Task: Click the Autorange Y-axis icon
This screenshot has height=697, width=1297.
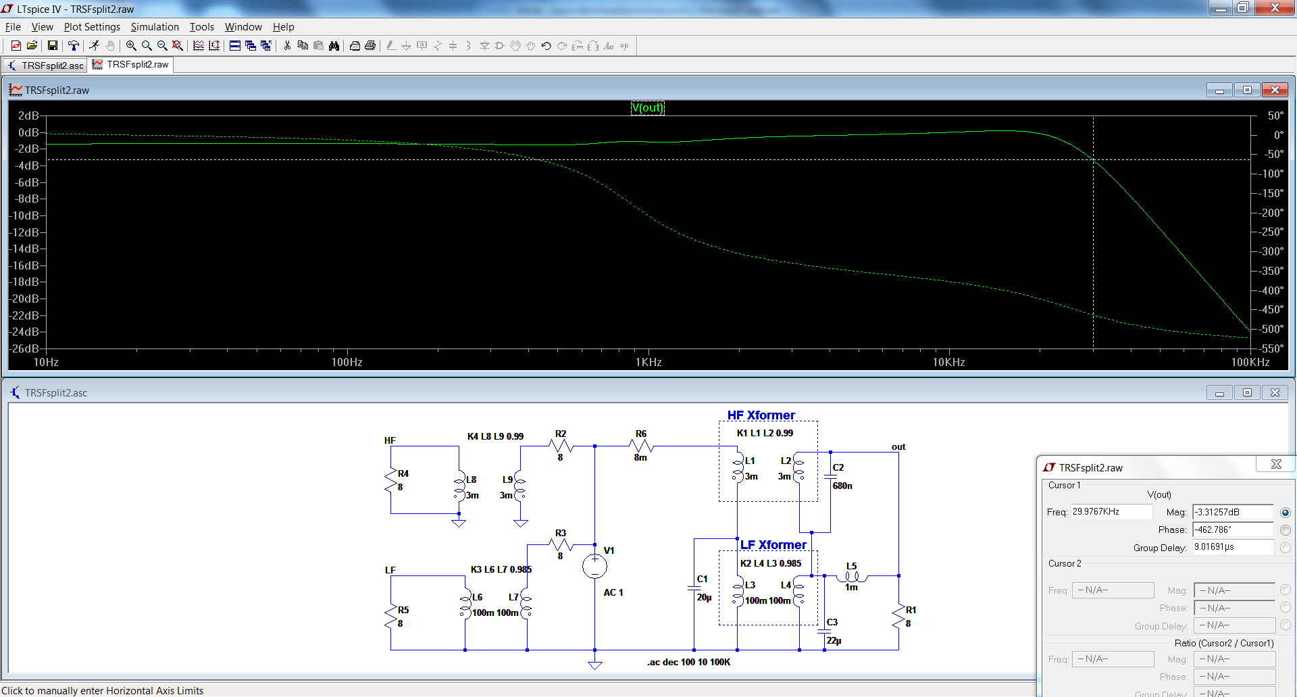Action: point(214,46)
